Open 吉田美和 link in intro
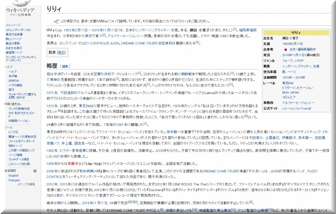This screenshot has width=336, height=214. 165,43
